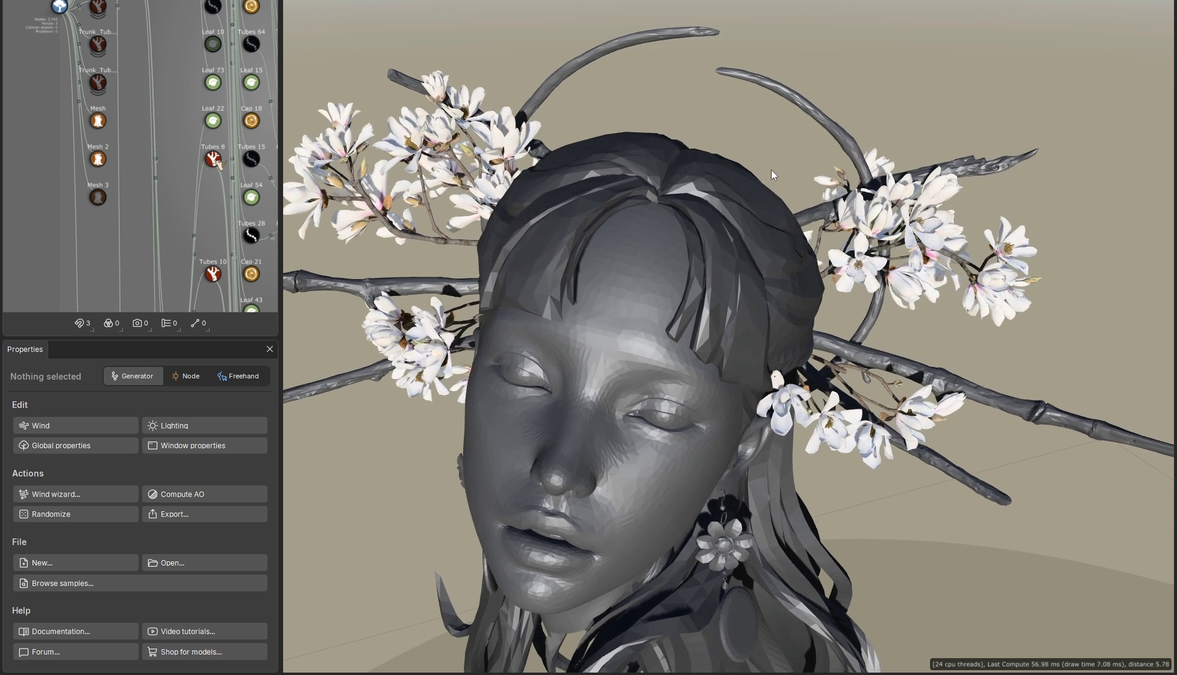Open an existing file with Open...
This screenshot has width=1177, height=675.
pyautogui.click(x=205, y=562)
